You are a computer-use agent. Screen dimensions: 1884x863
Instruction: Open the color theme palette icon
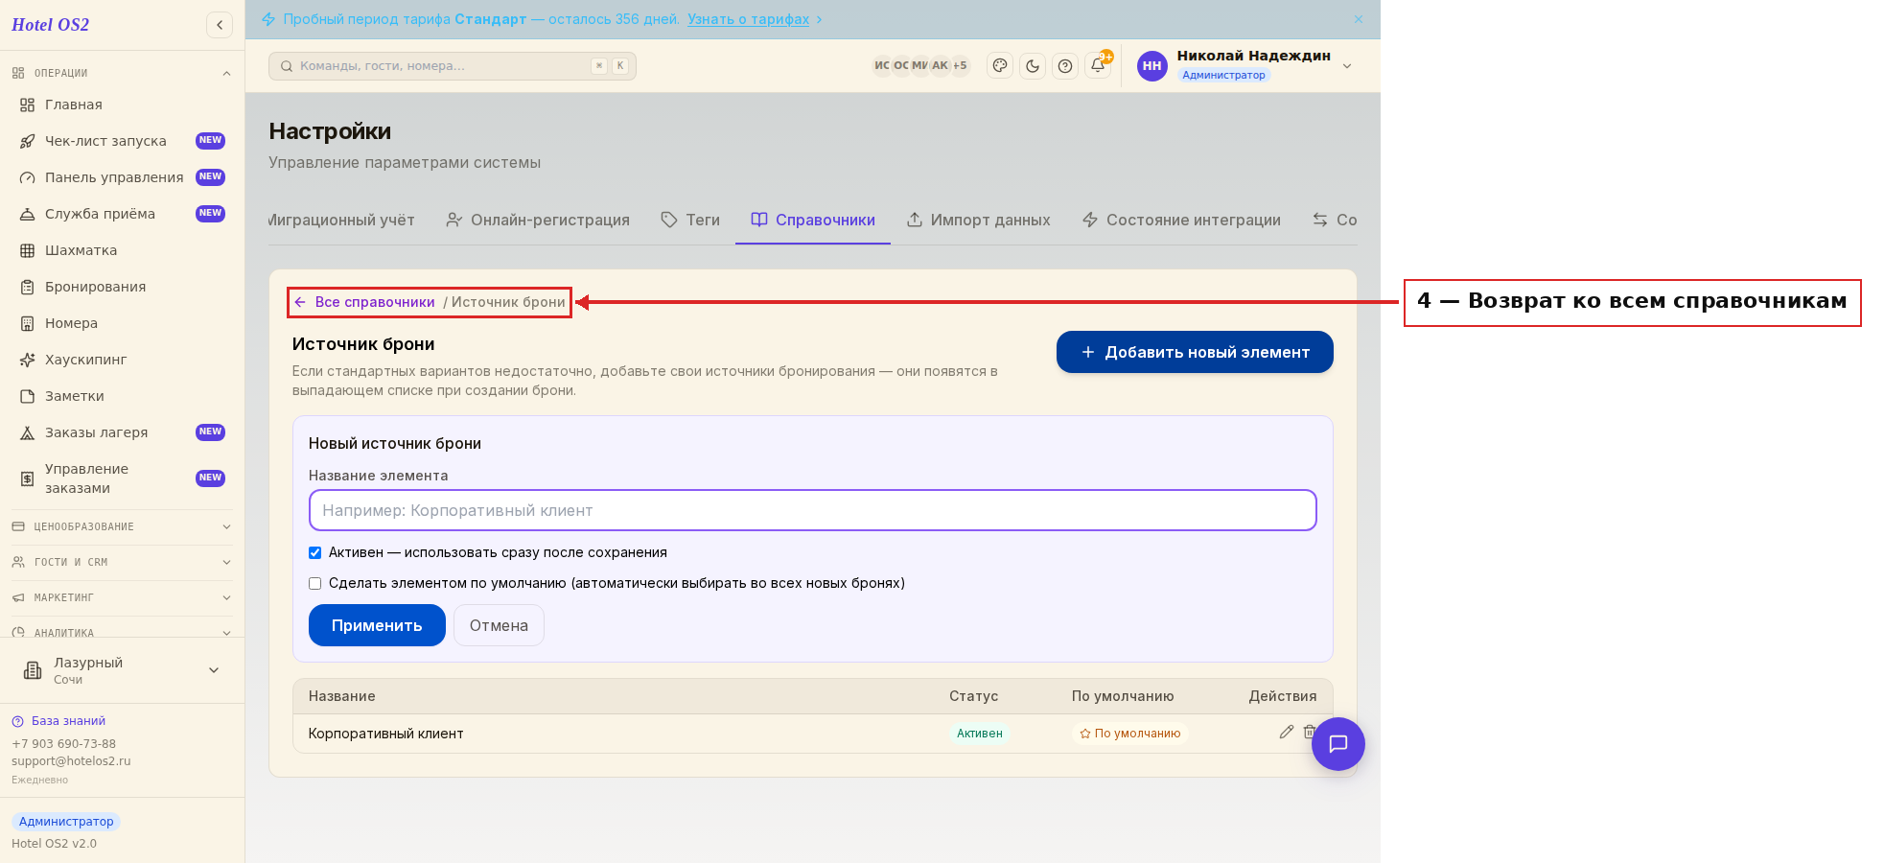(1000, 66)
